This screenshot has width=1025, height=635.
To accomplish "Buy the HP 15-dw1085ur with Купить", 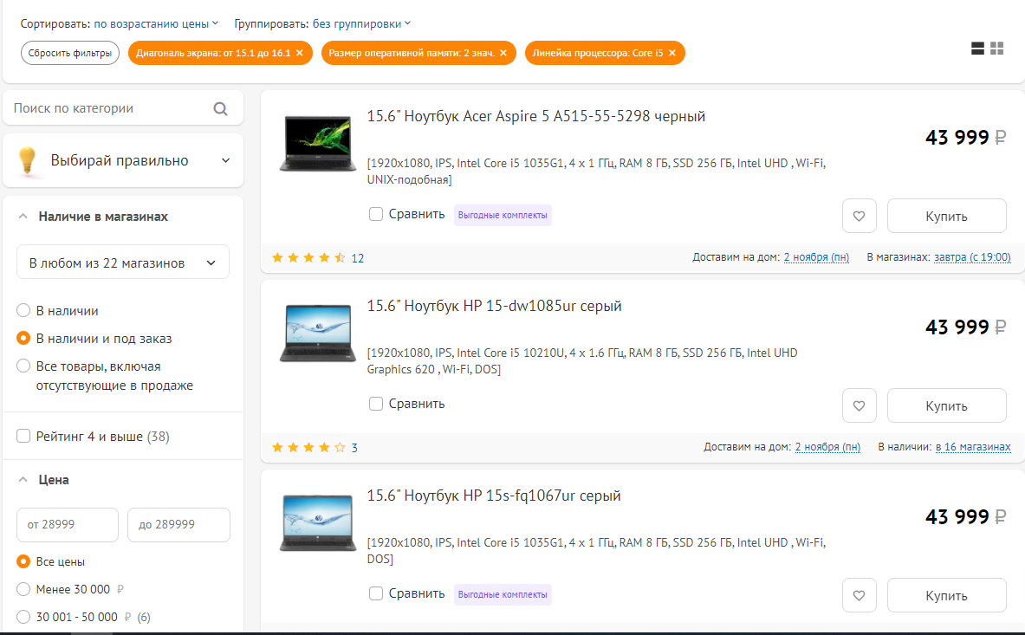I will (946, 405).
